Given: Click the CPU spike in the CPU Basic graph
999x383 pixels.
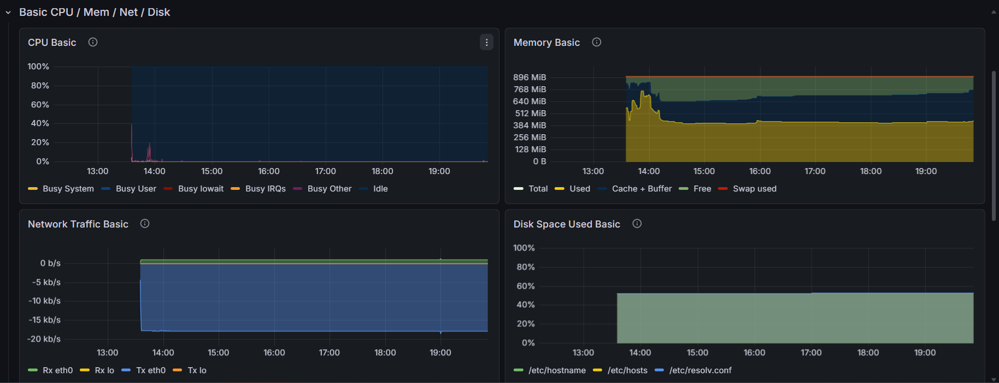Looking at the screenshot, I should tap(132, 142).
